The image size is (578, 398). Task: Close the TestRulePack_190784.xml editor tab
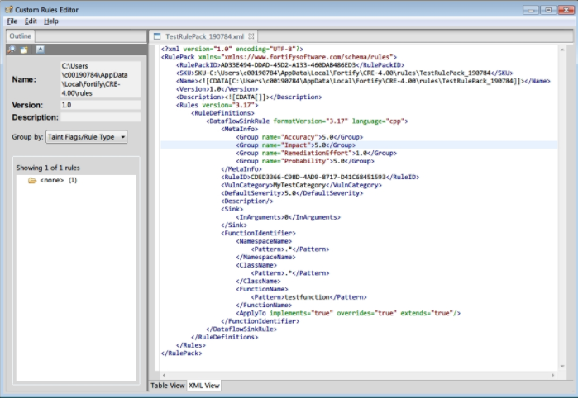252,36
